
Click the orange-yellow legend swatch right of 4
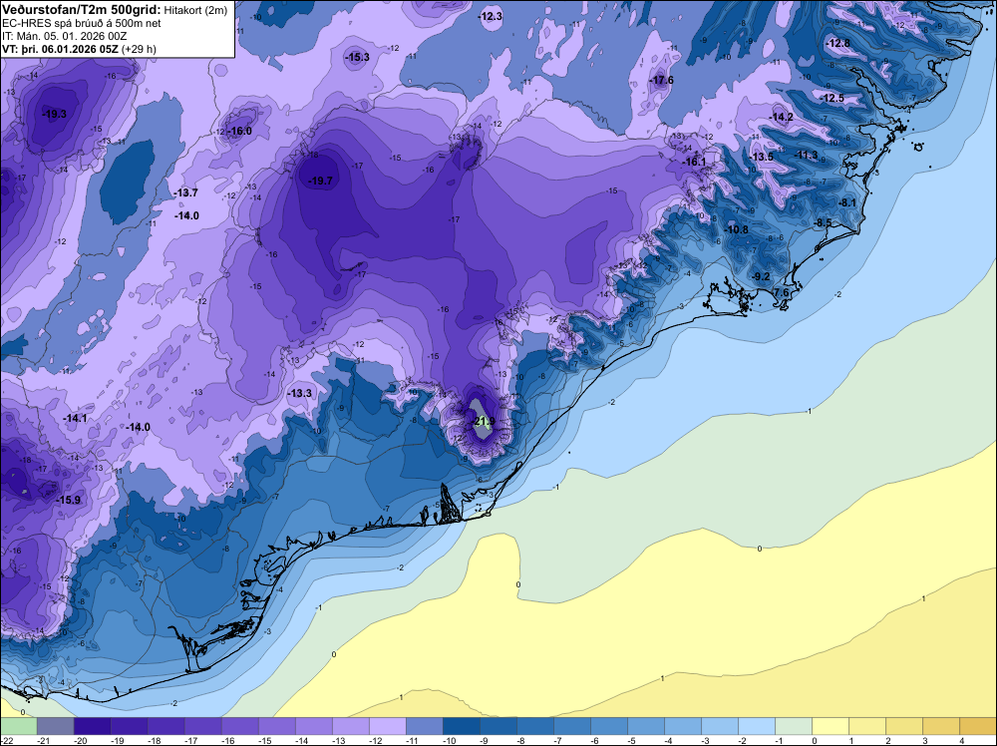click(x=979, y=726)
